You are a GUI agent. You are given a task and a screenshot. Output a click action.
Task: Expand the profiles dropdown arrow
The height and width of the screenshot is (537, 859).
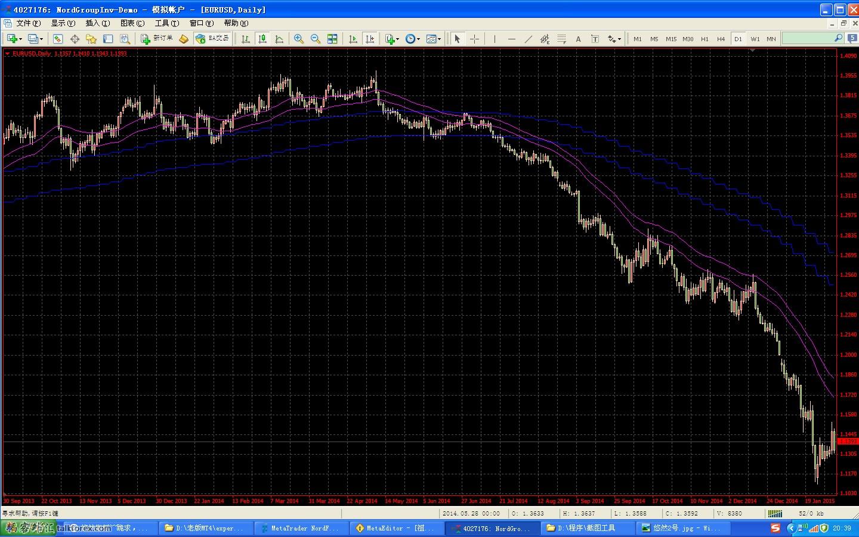(x=41, y=39)
